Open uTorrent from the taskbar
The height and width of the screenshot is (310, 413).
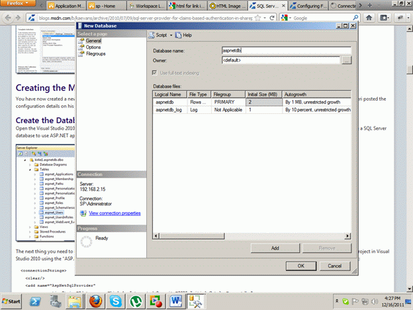136,301
